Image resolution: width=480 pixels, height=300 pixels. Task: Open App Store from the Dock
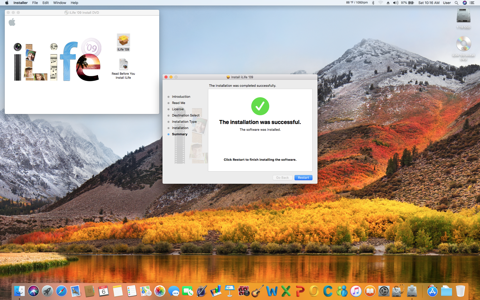point(432,291)
